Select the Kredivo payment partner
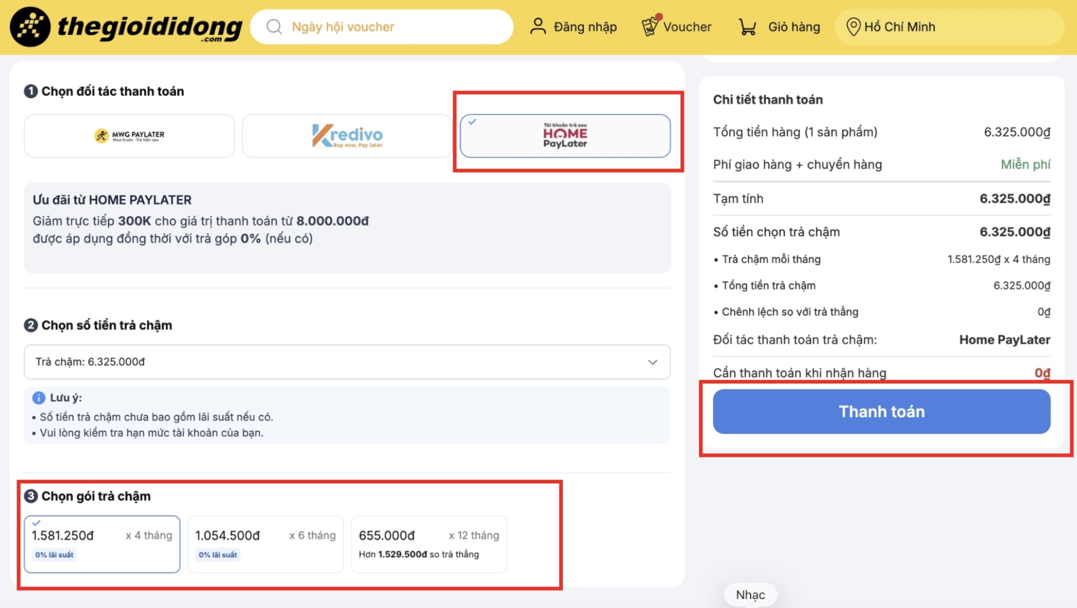Image resolution: width=1077 pixels, height=608 pixels. coord(347,136)
